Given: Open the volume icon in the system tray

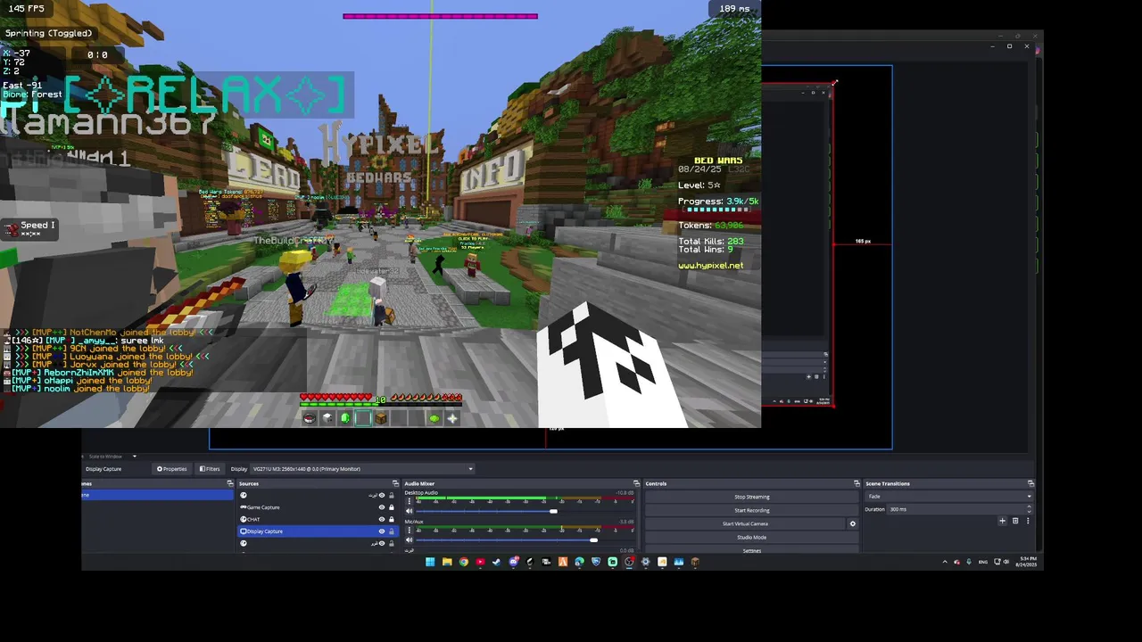Looking at the screenshot, I should tap(1006, 562).
